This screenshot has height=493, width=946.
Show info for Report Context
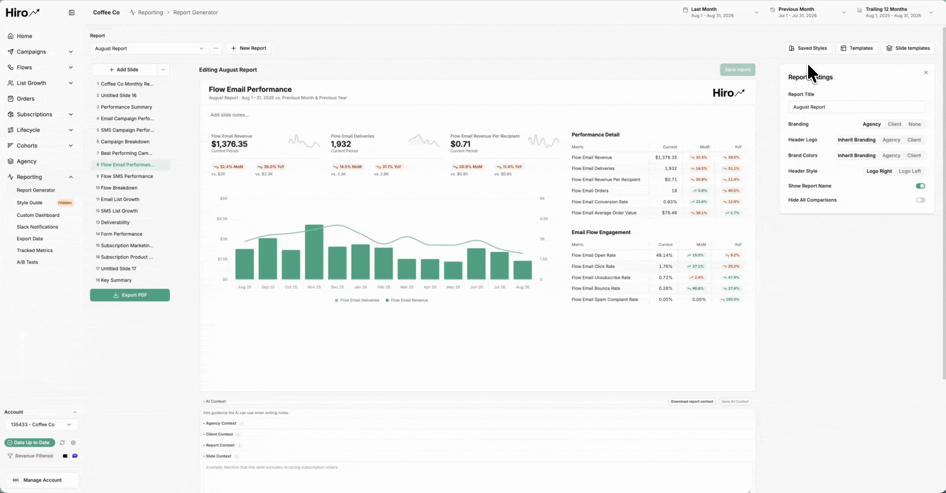click(240, 446)
